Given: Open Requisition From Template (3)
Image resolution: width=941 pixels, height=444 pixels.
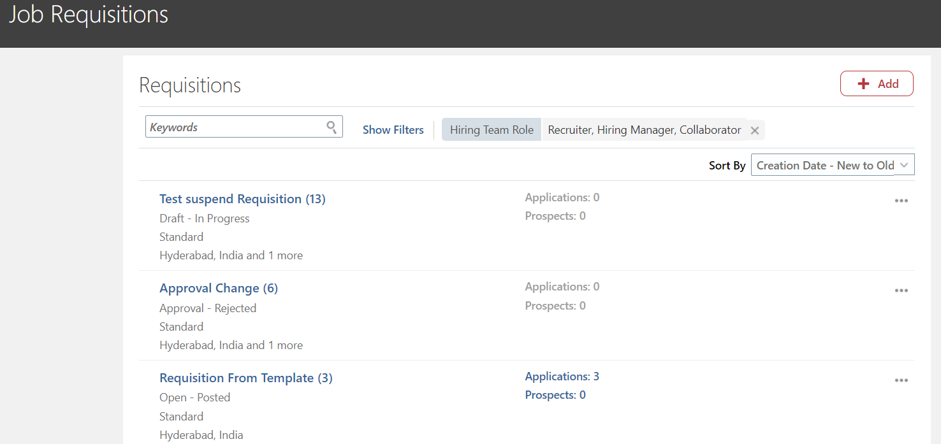Looking at the screenshot, I should tap(246, 378).
